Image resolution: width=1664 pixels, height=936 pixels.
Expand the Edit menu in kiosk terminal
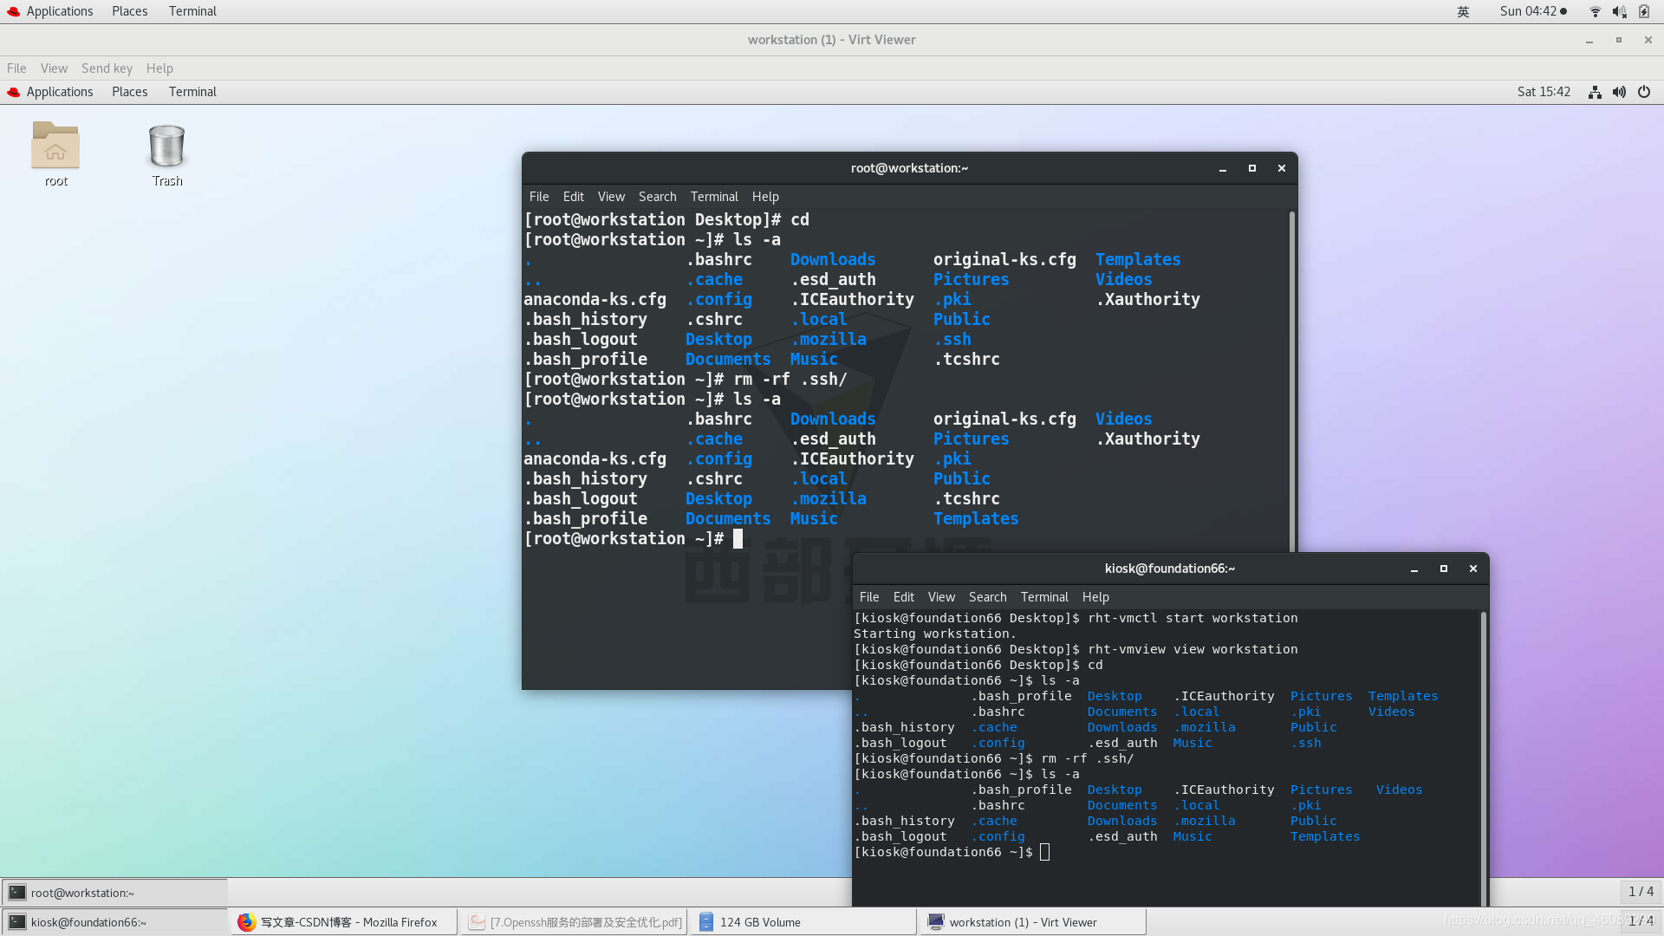[904, 596]
